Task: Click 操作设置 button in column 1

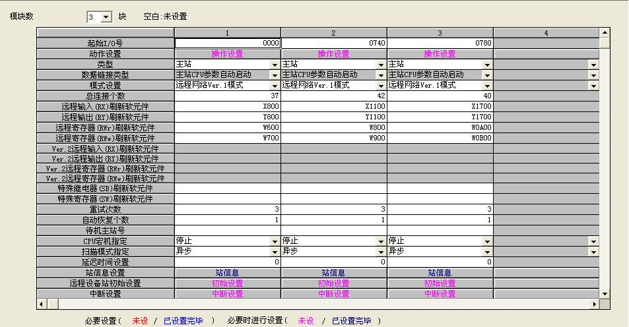Action: point(227,54)
